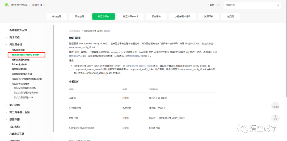Open 新功能发布记录 in sidebar
287x141 pixels.
tap(19, 30)
